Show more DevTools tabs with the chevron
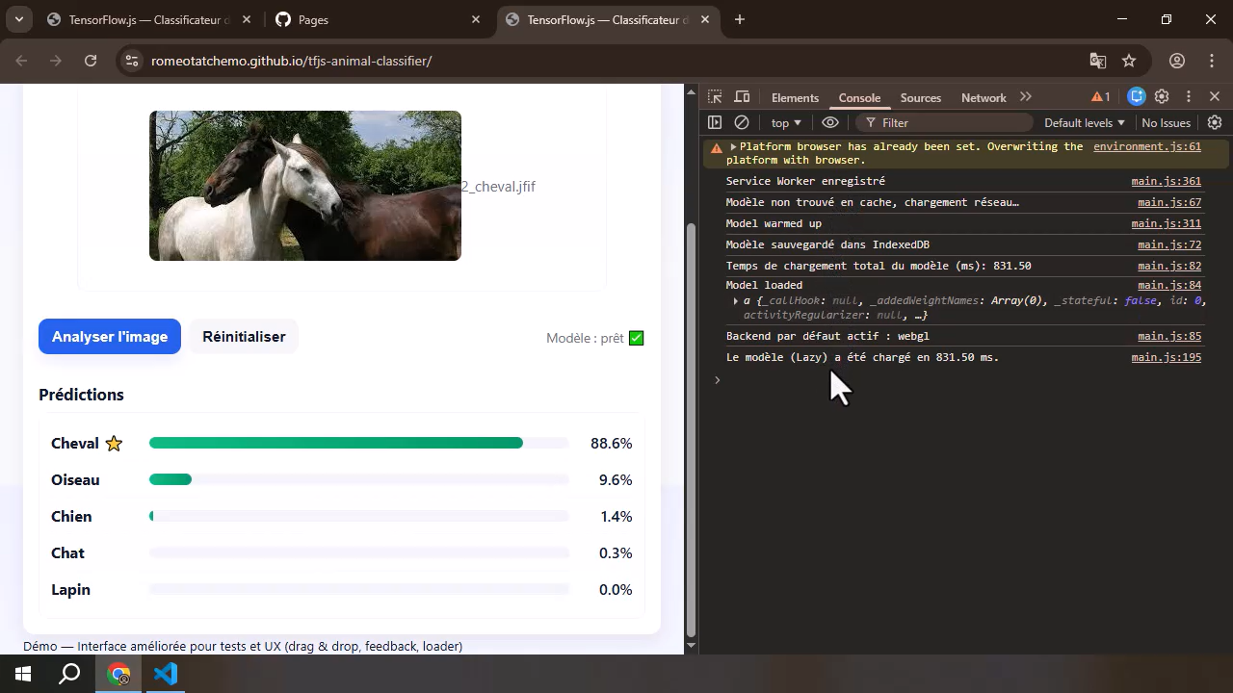Viewport: 1233px width, 693px height. 1026,97
